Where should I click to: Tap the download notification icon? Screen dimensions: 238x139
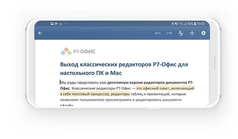(61, 24)
